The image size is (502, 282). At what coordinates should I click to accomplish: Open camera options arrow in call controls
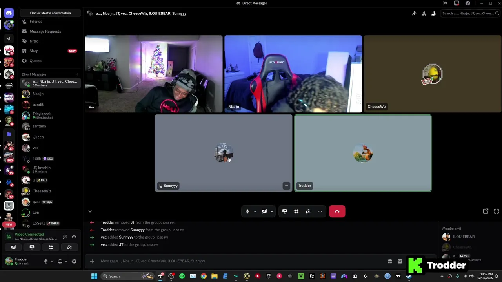coord(272,211)
